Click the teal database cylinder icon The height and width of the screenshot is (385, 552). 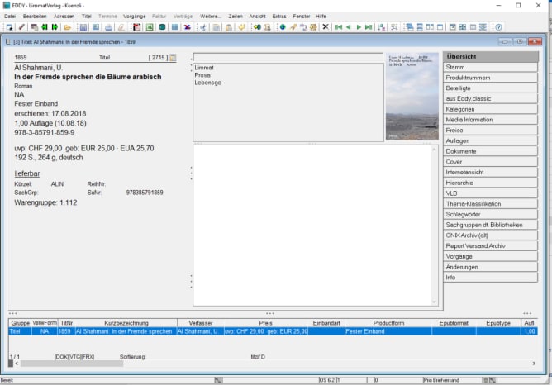pos(162,27)
